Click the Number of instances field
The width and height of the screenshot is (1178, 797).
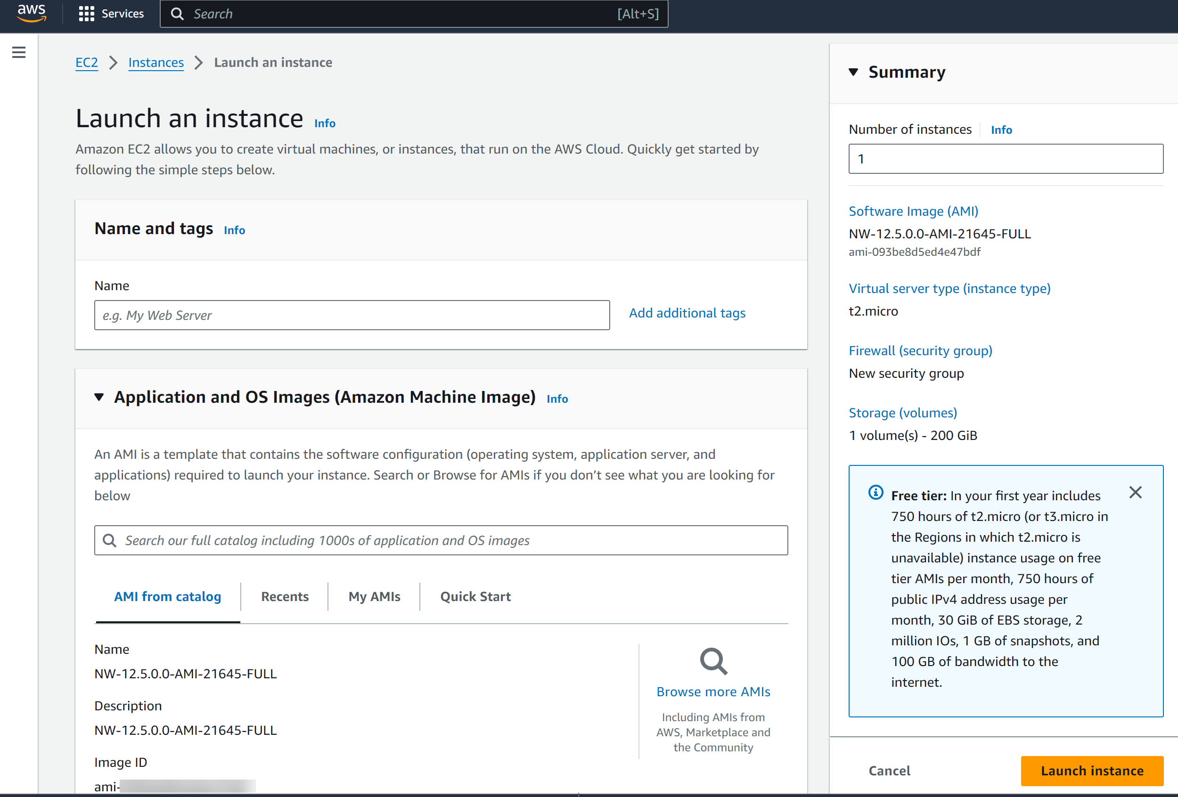[1005, 159]
